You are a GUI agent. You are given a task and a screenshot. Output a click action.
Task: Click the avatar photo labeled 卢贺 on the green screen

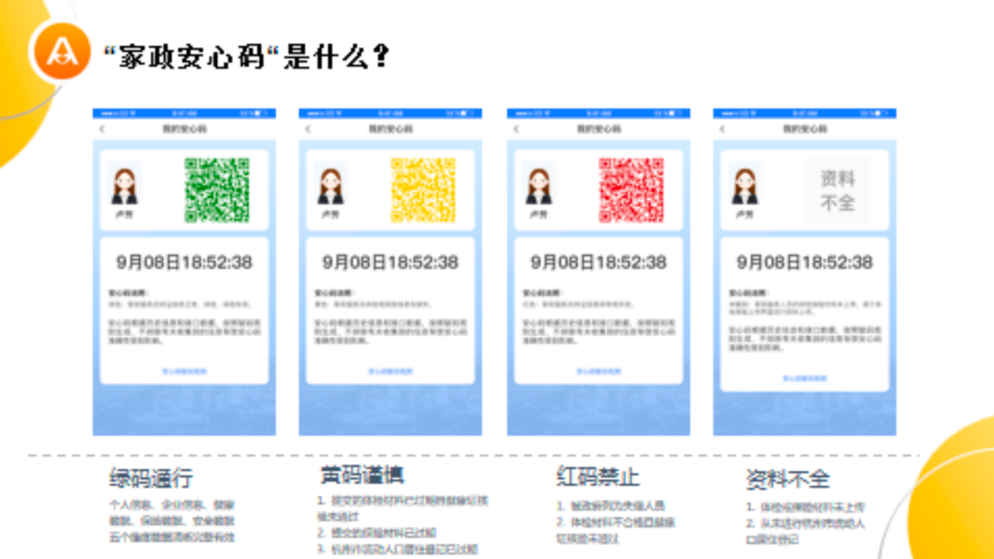point(122,184)
